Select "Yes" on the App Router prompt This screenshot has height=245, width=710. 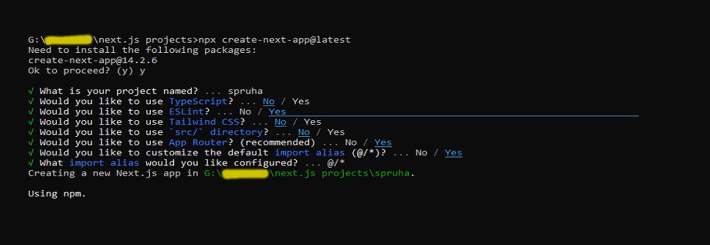coord(383,142)
